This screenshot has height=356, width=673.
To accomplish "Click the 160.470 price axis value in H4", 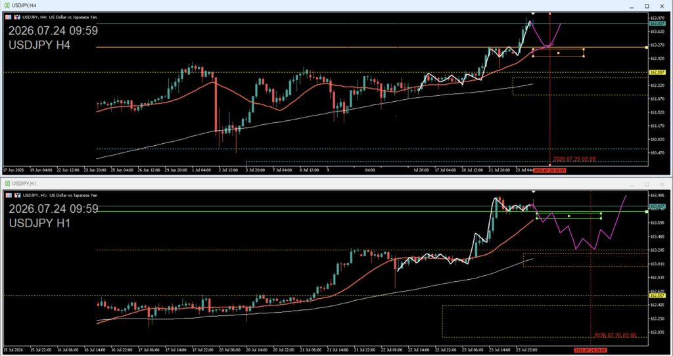I will click(x=657, y=152).
